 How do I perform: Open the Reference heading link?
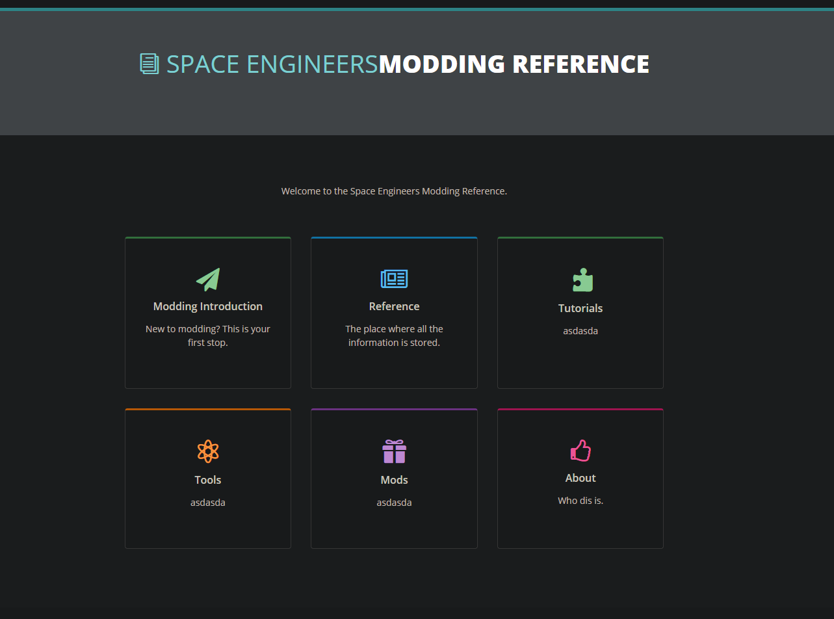click(394, 306)
